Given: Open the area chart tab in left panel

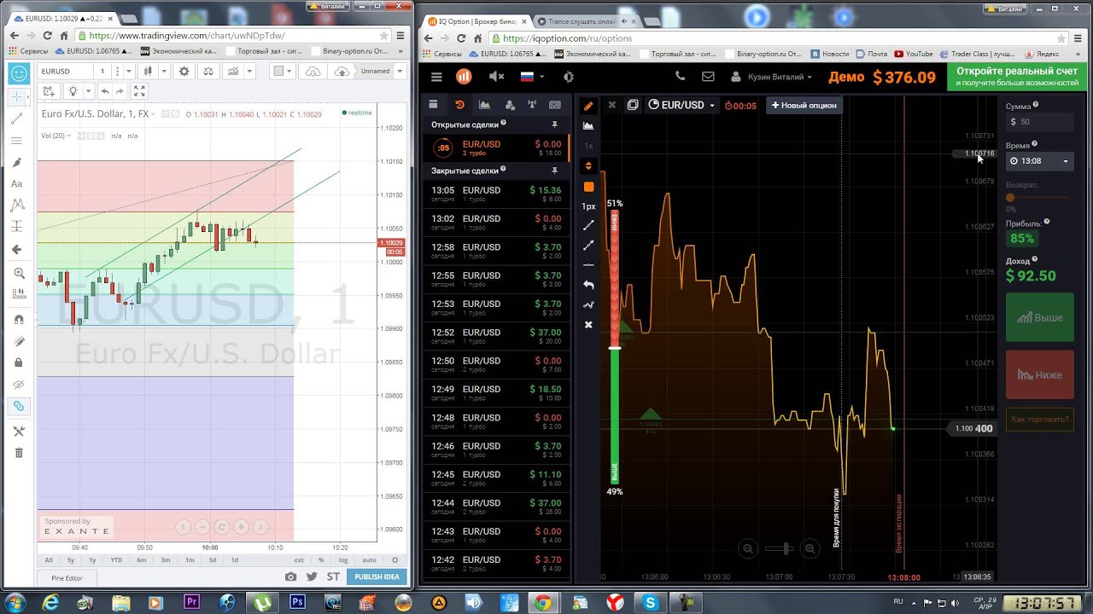Looking at the screenshot, I should 484,105.
